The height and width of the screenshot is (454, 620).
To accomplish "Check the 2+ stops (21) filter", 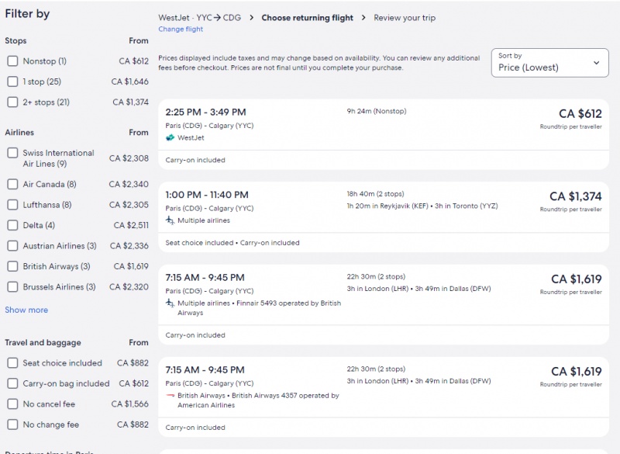I will pos(12,102).
